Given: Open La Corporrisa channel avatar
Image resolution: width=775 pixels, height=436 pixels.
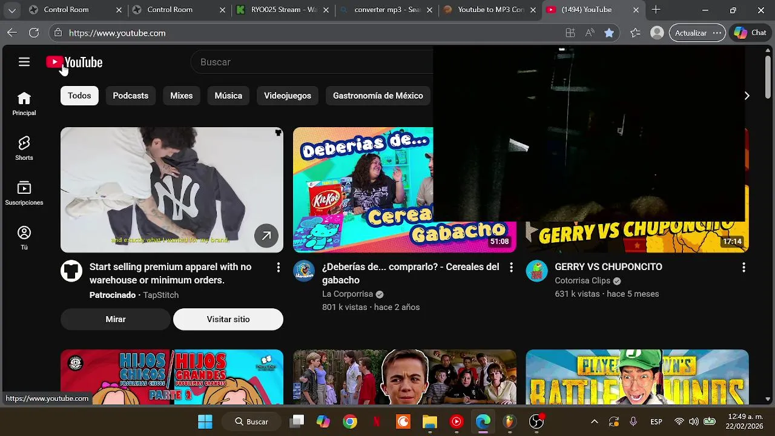Looking at the screenshot, I should click(304, 271).
